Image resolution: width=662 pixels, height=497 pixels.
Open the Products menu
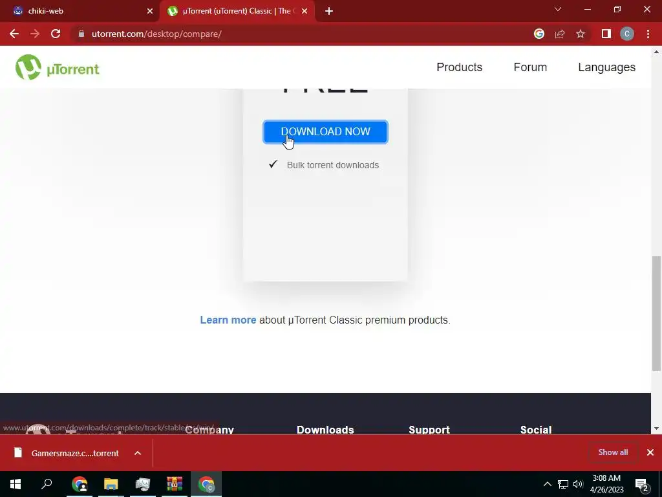[x=460, y=67]
